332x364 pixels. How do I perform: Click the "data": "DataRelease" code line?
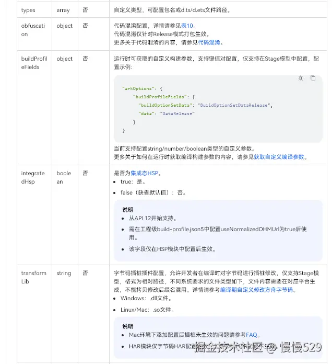(167, 113)
